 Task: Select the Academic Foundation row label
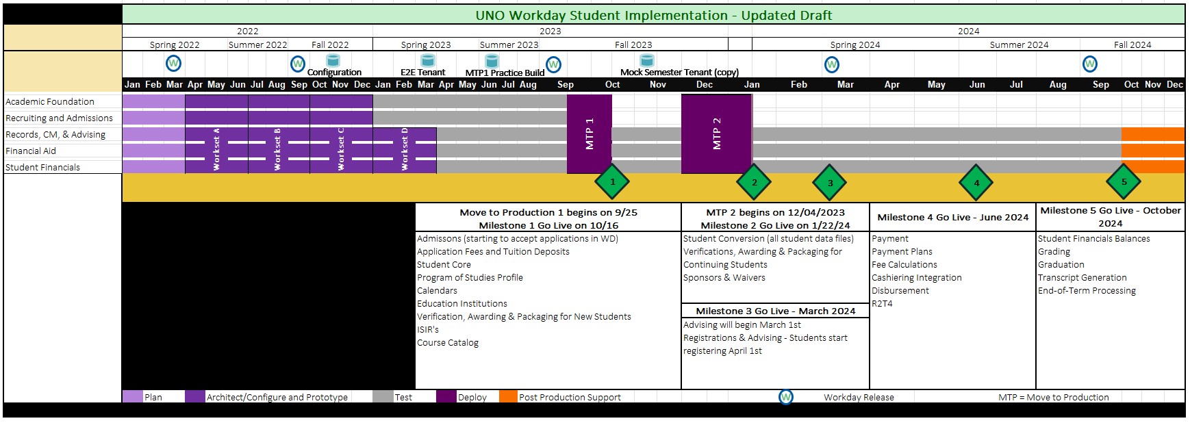(50, 101)
